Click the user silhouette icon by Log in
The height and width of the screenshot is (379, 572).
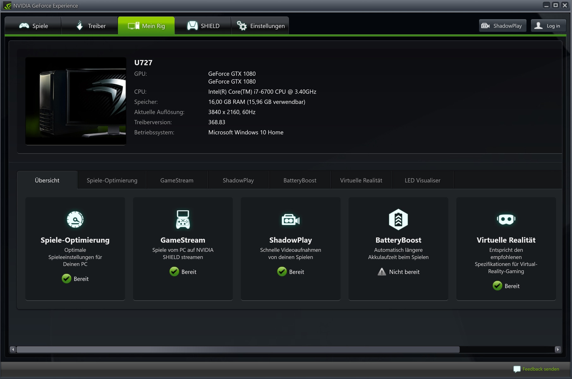pyautogui.click(x=539, y=26)
